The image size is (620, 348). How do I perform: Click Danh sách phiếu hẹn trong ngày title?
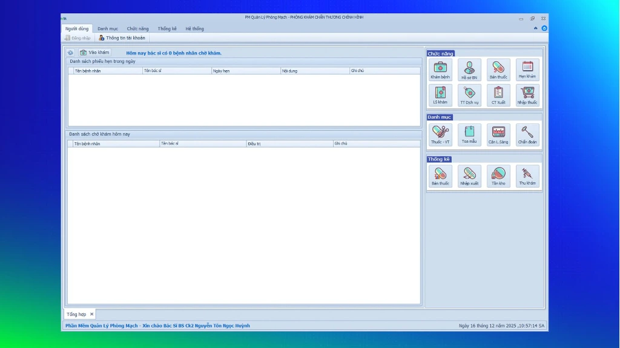tap(102, 61)
